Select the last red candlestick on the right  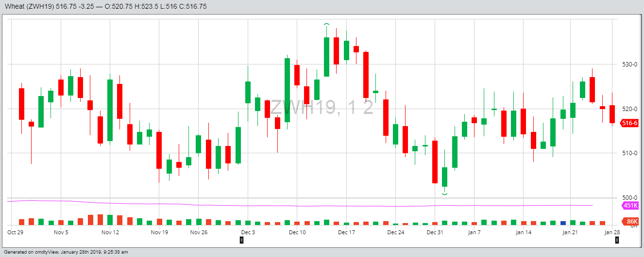pos(612,114)
